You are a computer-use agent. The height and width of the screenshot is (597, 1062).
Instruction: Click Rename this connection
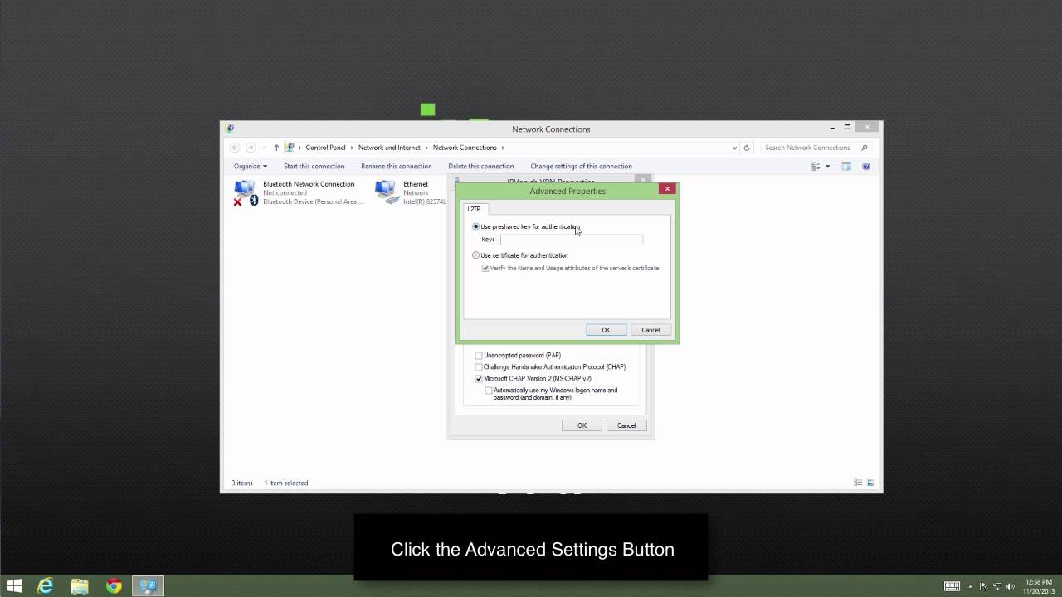pos(397,166)
